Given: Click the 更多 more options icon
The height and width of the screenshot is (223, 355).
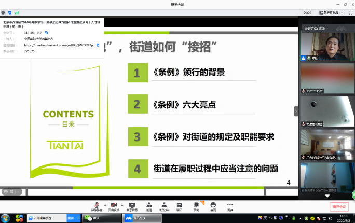Looking at the screenshot, I should pyautogui.click(x=230, y=205).
